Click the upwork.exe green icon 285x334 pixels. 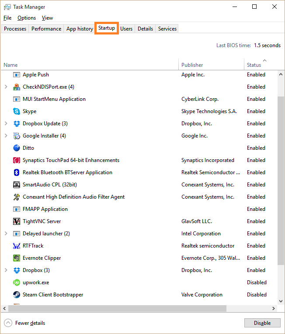17,282
